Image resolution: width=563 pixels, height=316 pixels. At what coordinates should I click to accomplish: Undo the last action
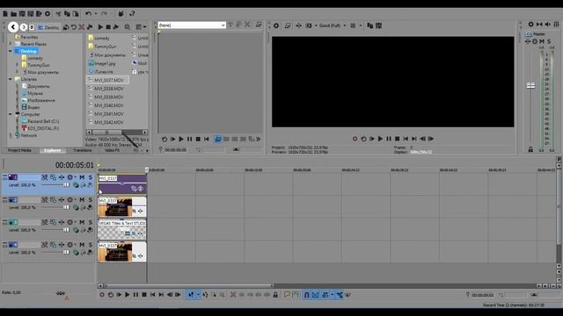point(88,14)
